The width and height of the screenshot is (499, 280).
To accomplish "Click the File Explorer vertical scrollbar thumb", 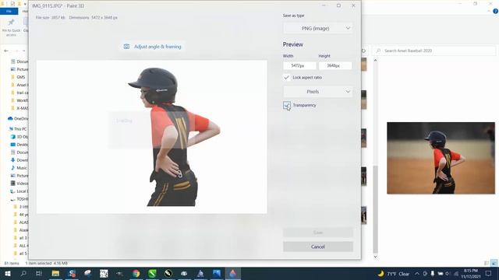I will click(x=375, y=209).
